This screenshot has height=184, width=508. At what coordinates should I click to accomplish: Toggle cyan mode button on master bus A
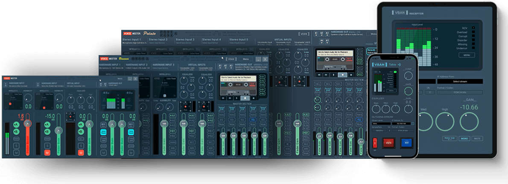(x=103, y=132)
